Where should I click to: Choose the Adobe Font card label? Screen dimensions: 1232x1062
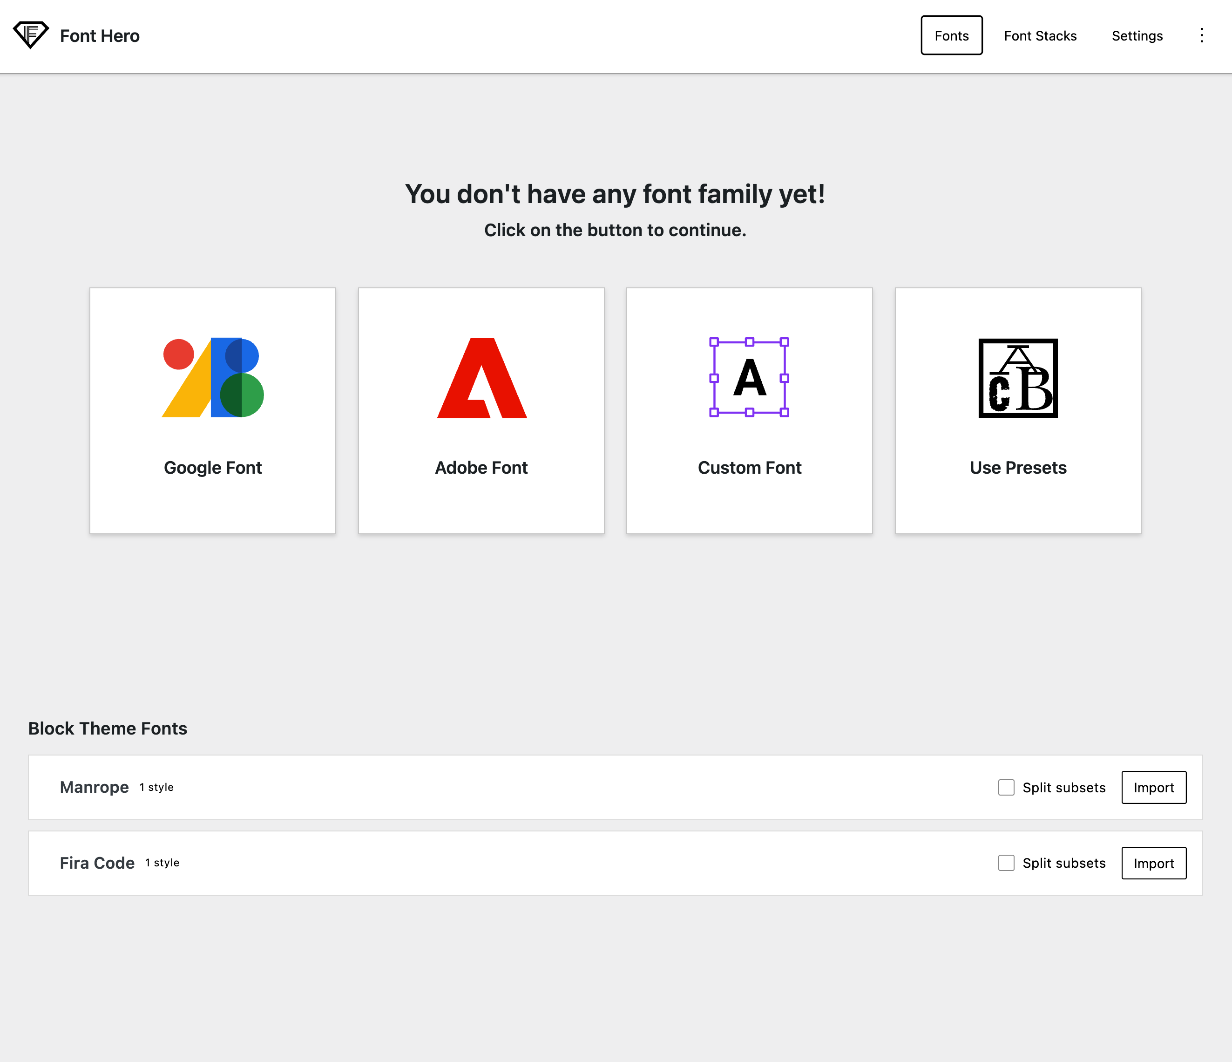[x=481, y=468]
